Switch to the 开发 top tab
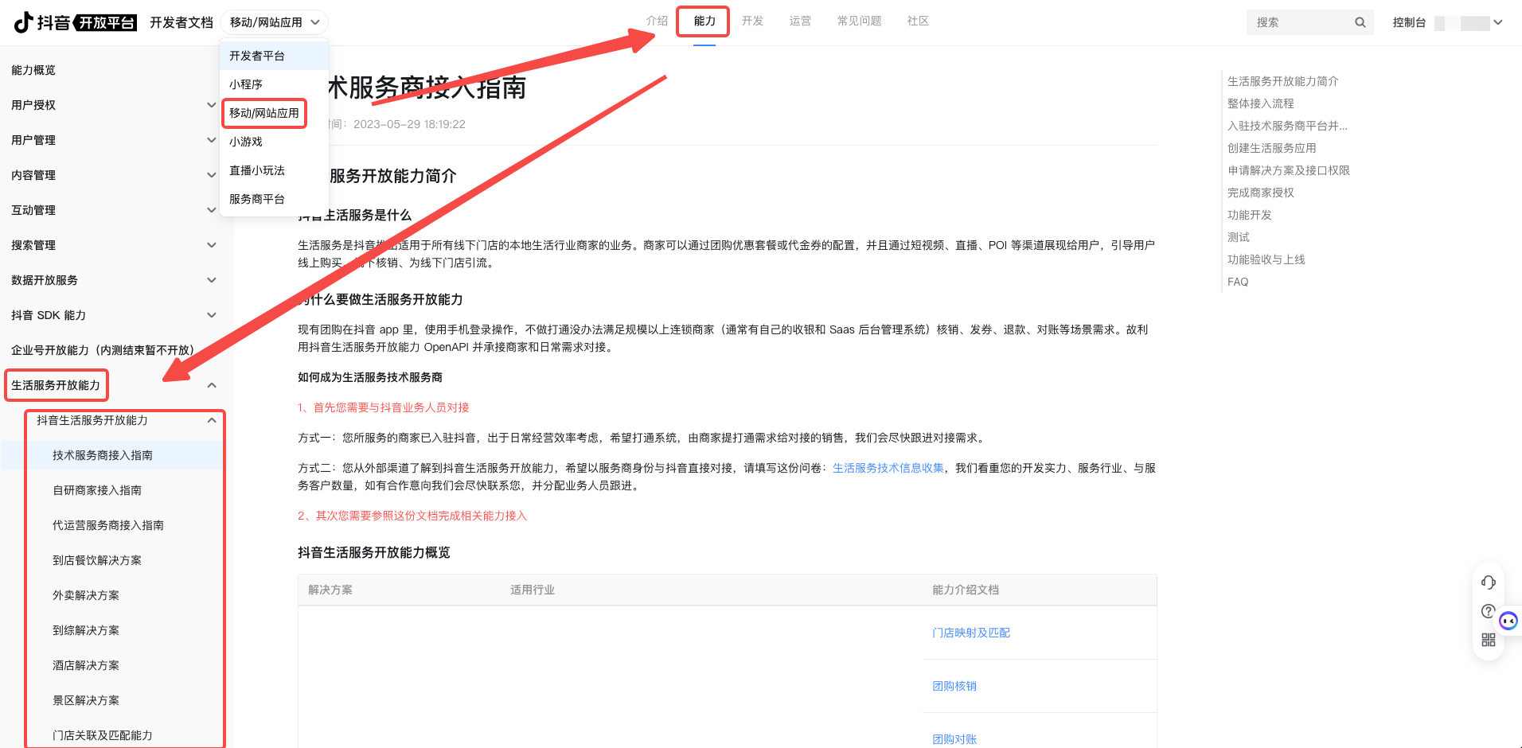Screen dimensions: 1522x748 [x=752, y=21]
